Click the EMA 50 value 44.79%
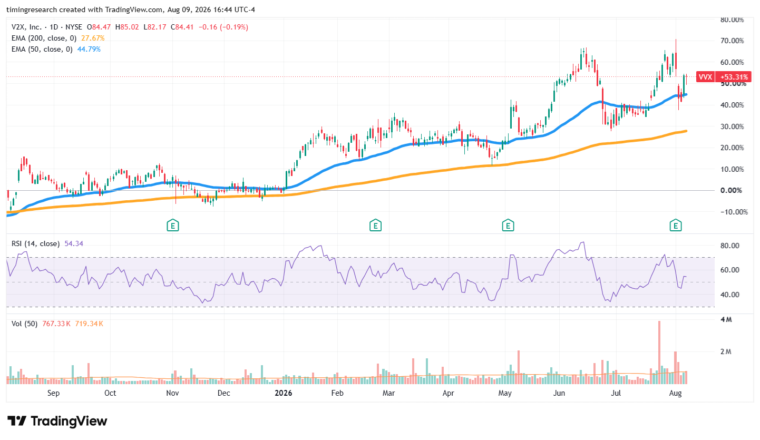 click(89, 49)
